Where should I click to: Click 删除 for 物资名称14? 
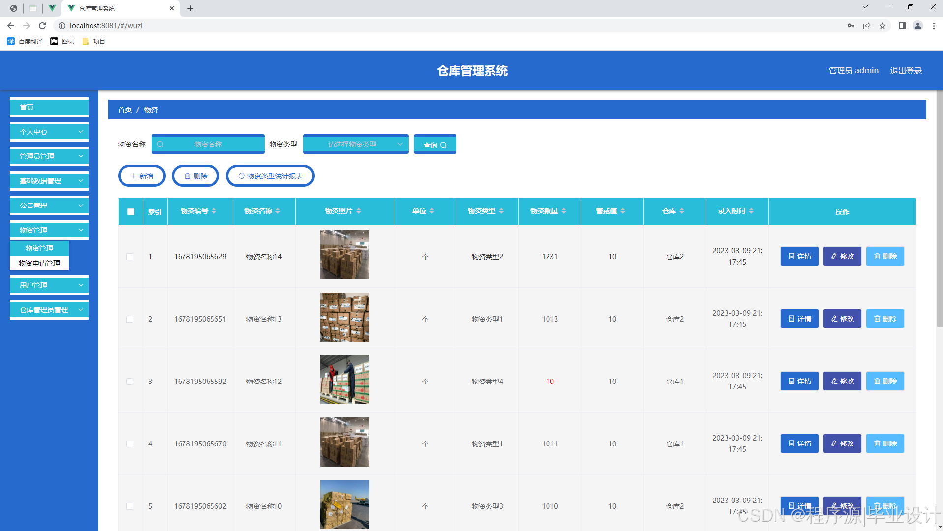[885, 256]
